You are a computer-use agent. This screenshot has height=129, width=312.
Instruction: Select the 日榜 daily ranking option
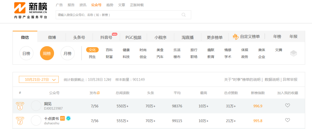pos(26,53)
